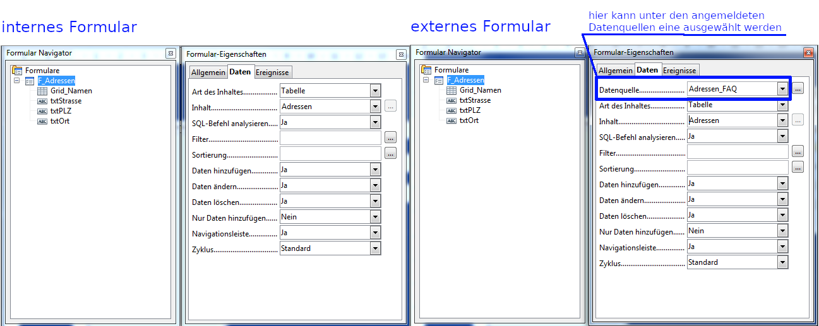The height and width of the screenshot is (326, 819).
Task: Select F_Adressen in internal Formular Navigator
Action: tap(56, 81)
